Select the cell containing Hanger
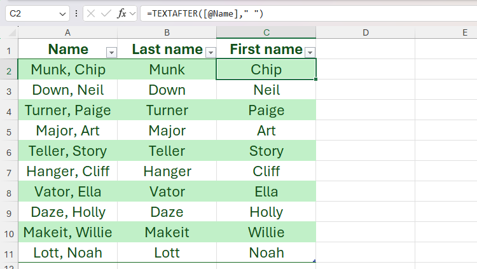Screen dimensions: 477x269 (167, 172)
